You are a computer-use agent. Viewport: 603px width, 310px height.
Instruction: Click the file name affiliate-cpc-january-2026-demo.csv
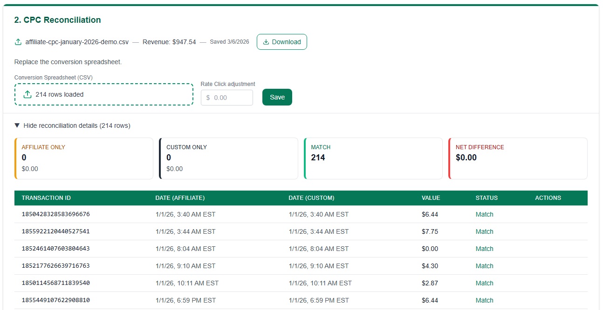(x=77, y=42)
